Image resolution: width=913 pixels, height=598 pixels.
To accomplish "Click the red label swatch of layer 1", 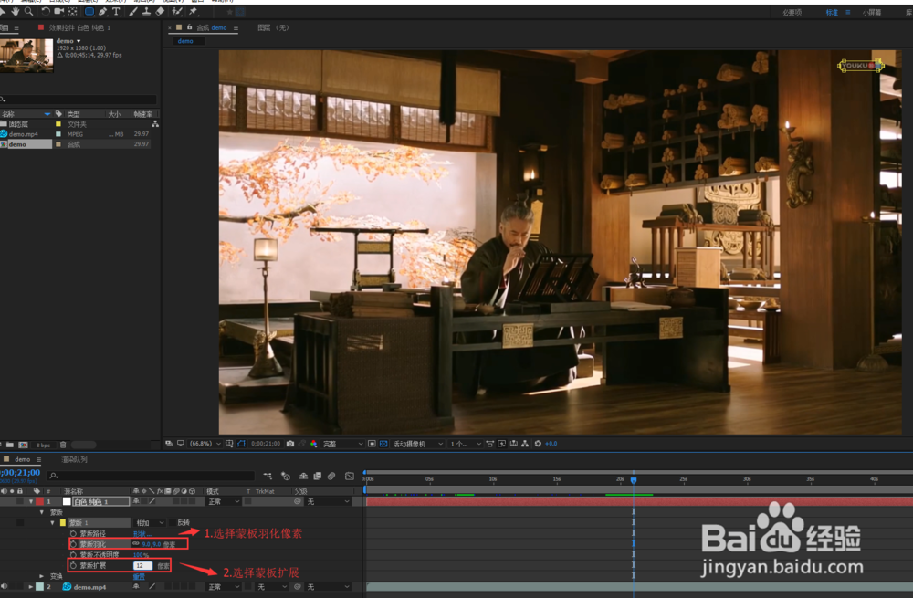I will pos(39,501).
